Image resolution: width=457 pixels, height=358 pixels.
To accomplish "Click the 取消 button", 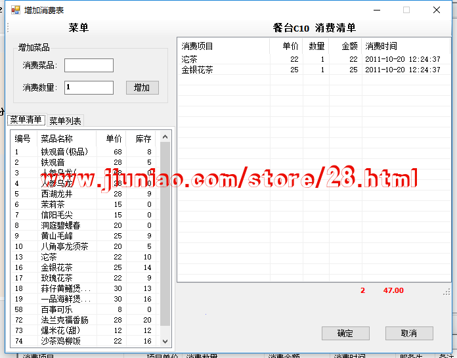I will (409, 333).
